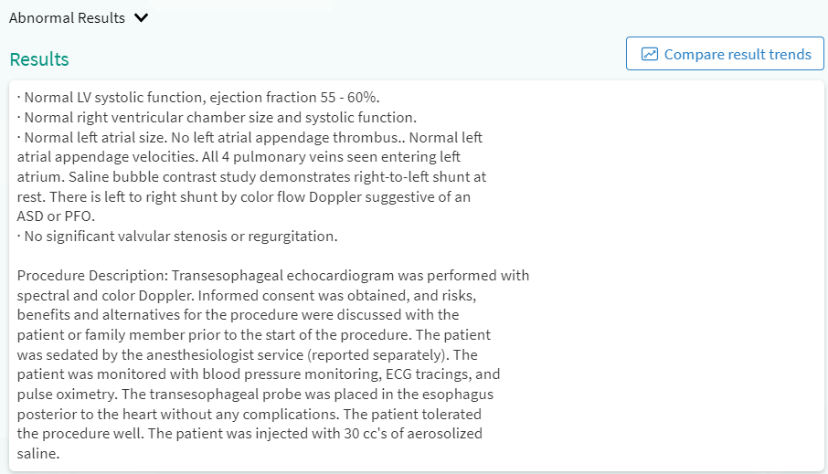This screenshot has height=474, width=828.
Task: Click the trend chart icon
Action: 650,54
